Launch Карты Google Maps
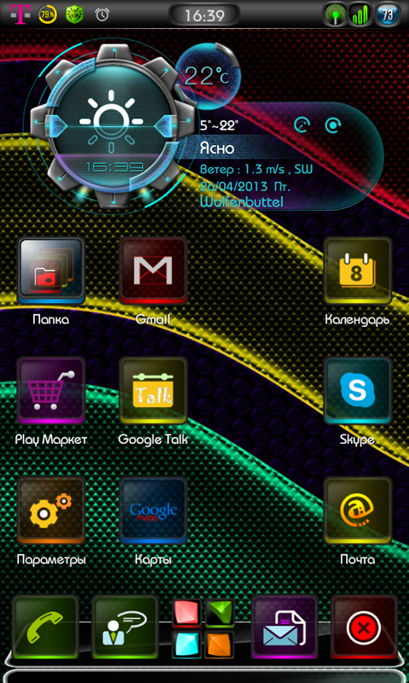Screen dimensions: 409x683 [153, 511]
